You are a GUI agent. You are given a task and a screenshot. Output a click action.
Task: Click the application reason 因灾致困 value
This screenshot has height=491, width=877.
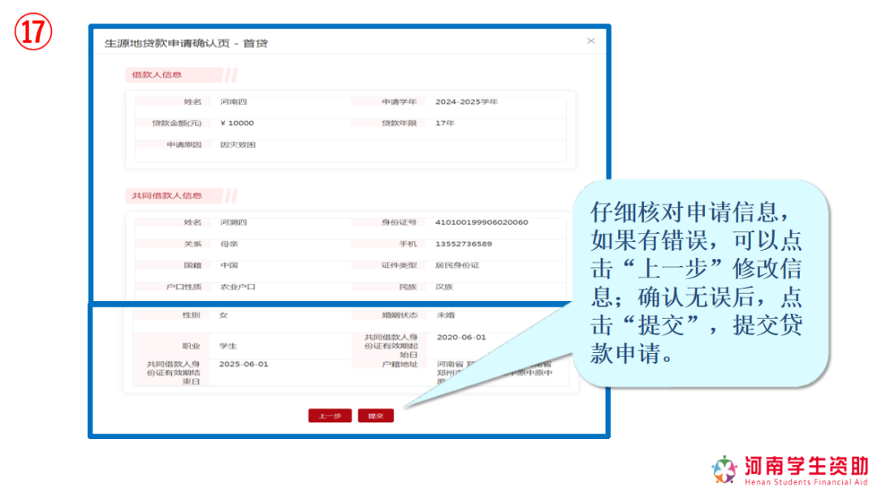point(238,144)
